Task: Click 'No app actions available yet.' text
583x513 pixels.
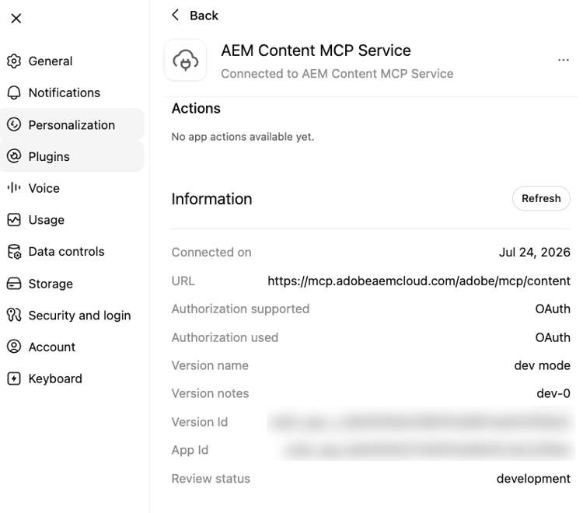Action: [x=243, y=137]
